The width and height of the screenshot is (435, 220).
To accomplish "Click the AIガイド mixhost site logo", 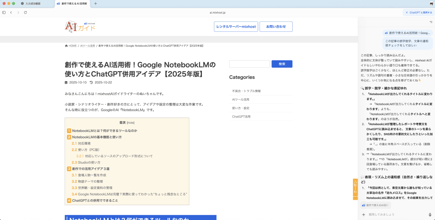I will pos(80,27).
